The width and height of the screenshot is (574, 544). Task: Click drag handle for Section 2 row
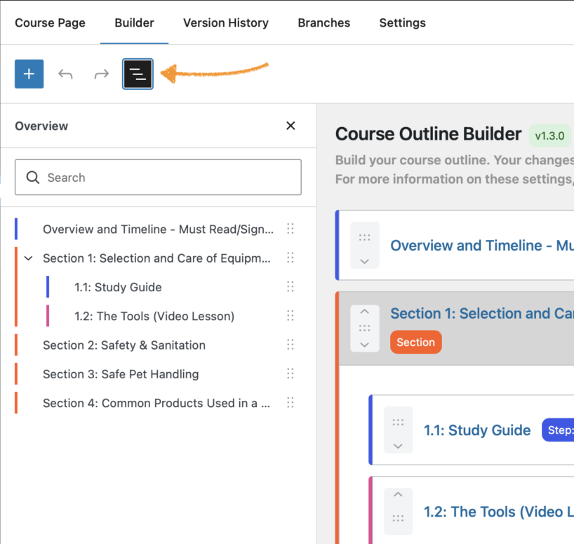click(291, 344)
